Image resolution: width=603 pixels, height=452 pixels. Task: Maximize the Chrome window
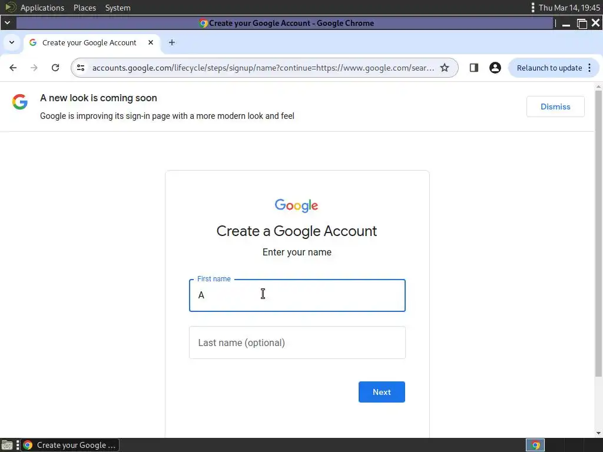click(x=582, y=24)
